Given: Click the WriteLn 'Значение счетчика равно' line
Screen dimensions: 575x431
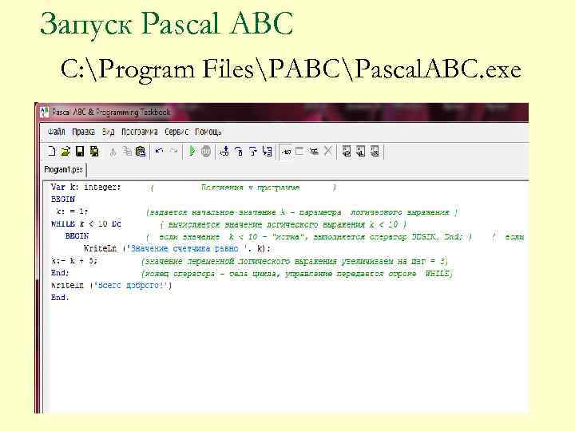Looking at the screenshot, I should click(x=177, y=248).
